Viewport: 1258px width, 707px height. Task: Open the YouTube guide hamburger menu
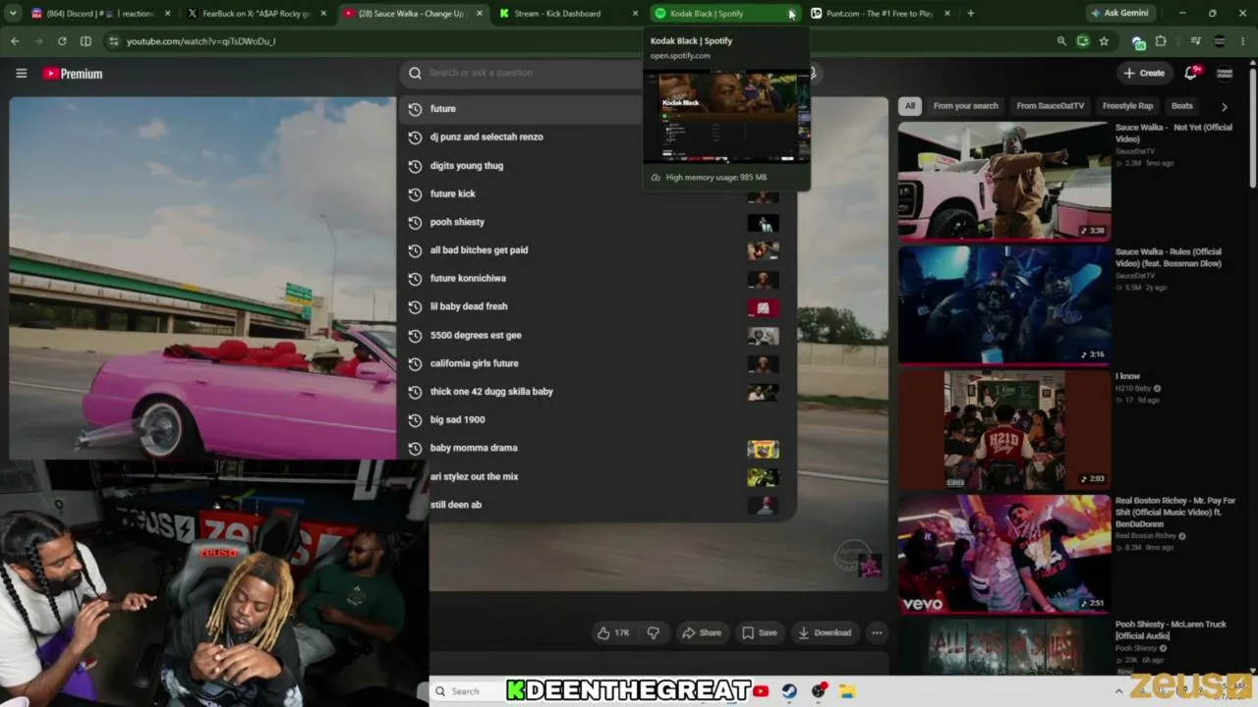click(x=21, y=74)
